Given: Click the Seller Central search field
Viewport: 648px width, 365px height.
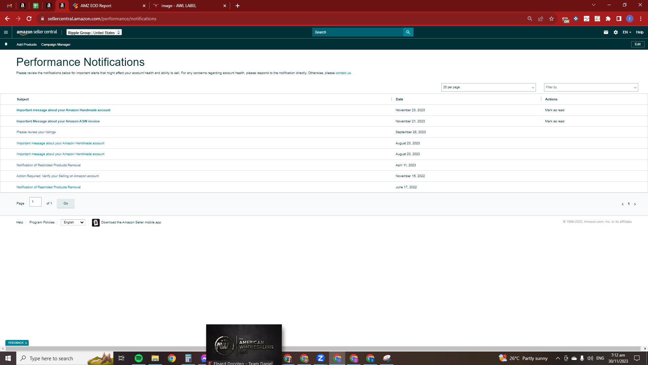Looking at the screenshot, I should click(358, 32).
